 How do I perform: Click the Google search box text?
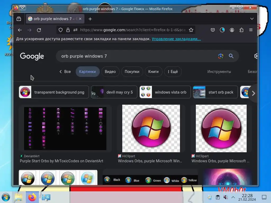[x=84, y=56]
